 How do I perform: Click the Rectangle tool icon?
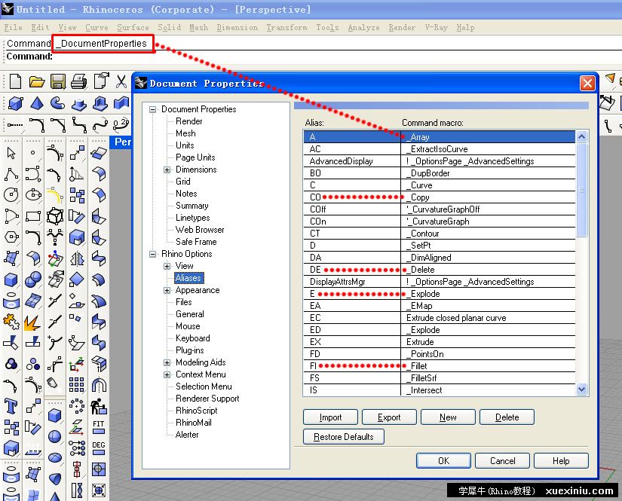[x=33, y=216]
